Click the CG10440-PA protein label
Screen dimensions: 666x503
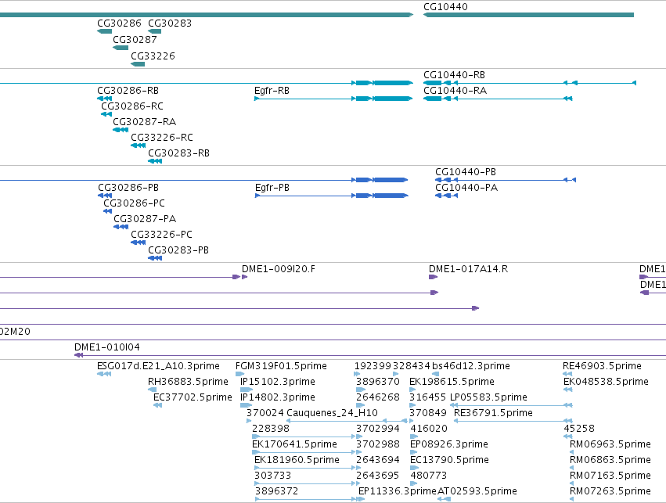point(466,188)
